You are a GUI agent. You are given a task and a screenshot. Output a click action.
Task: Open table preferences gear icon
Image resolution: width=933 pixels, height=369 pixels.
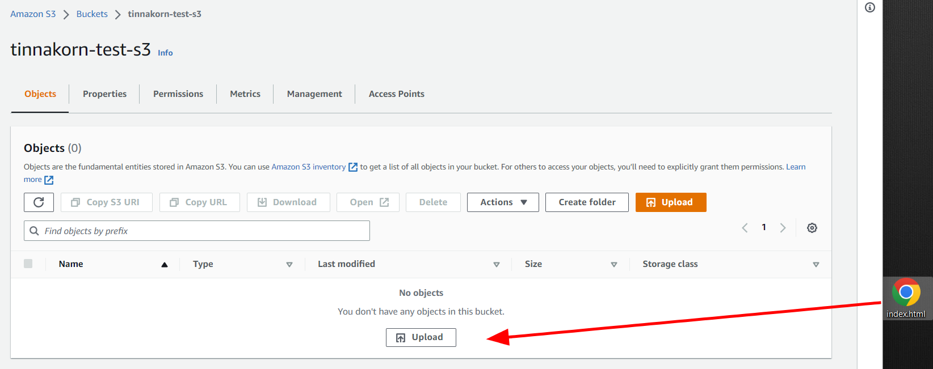(x=812, y=228)
